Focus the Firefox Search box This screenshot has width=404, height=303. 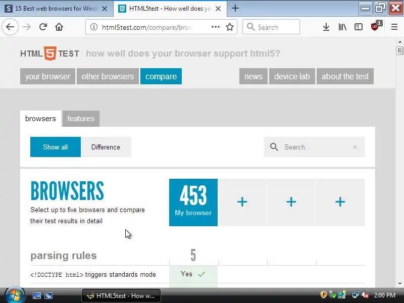271,27
